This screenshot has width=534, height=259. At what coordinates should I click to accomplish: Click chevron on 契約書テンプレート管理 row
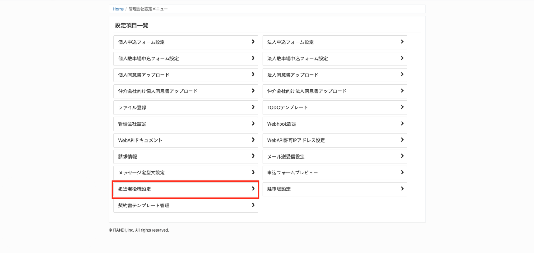(253, 205)
